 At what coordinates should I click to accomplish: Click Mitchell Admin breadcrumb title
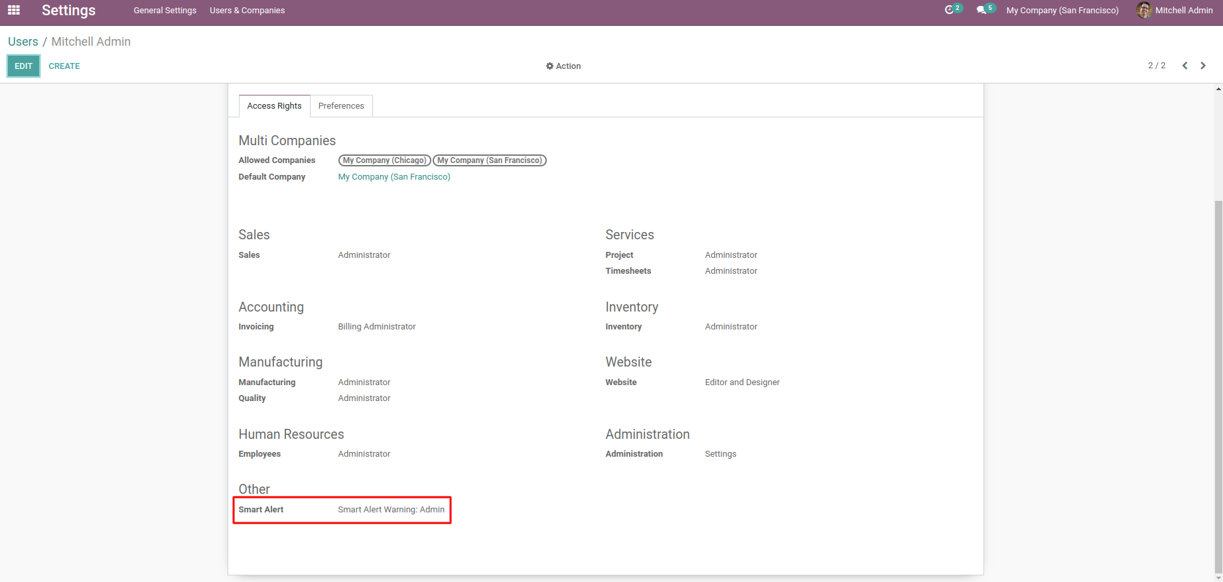click(91, 42)
